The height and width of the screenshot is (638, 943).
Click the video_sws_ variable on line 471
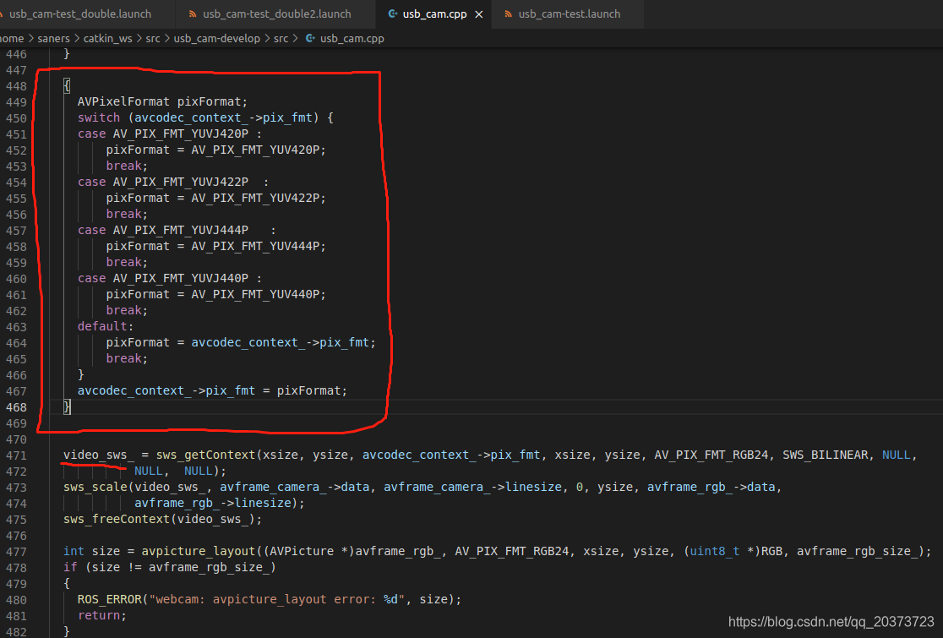99,455
